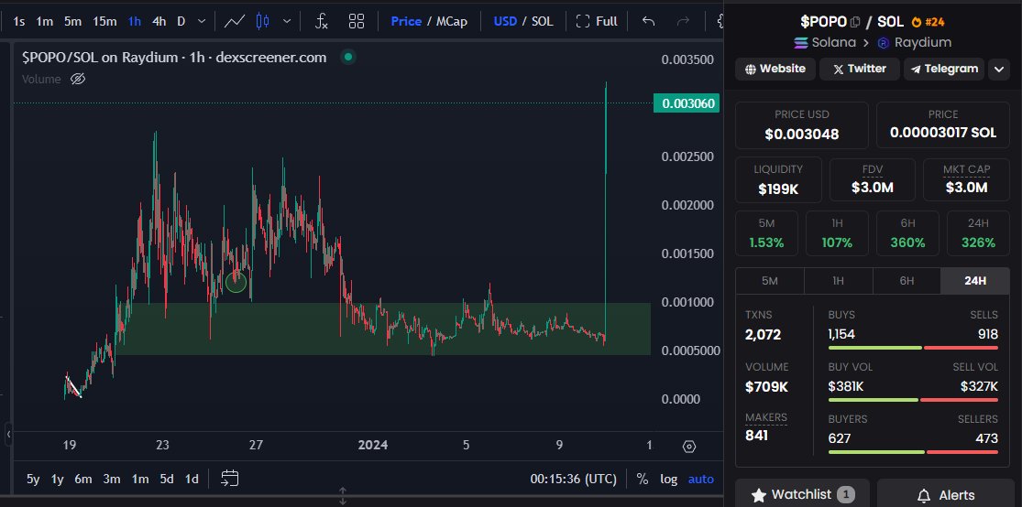The width and height of the screenshot is (1022, 507).
Task: Expand more social links chevron
Action: 999,69
